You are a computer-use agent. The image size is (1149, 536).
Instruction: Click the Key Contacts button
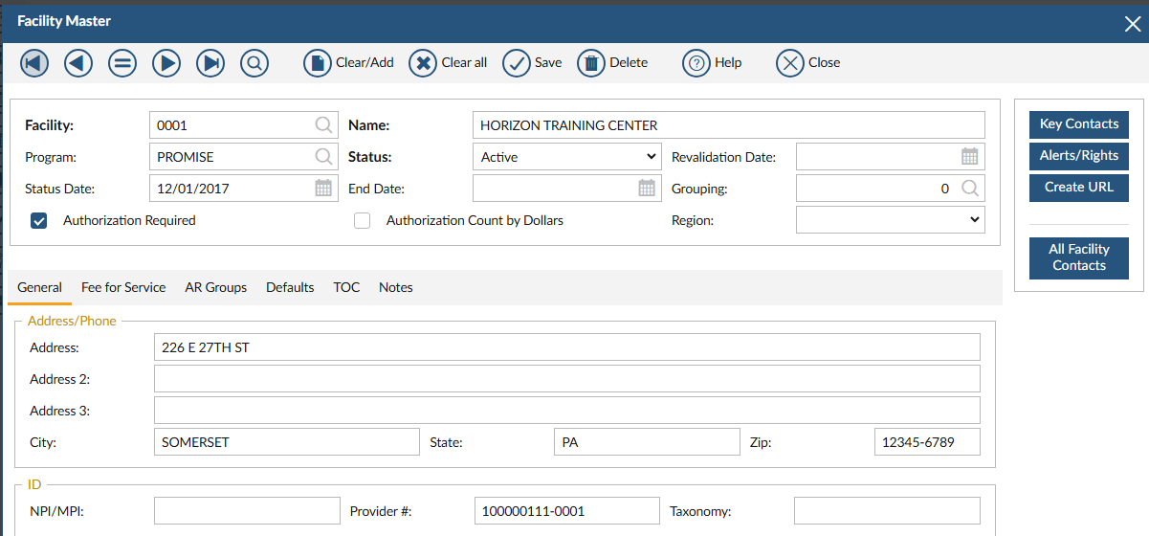click(1079, 124)
